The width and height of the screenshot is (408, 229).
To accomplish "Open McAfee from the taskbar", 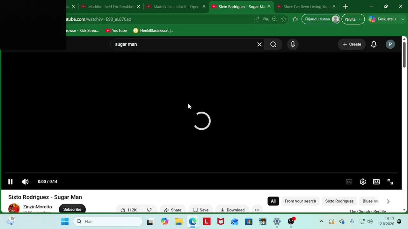I will click(x=221, y=221).
